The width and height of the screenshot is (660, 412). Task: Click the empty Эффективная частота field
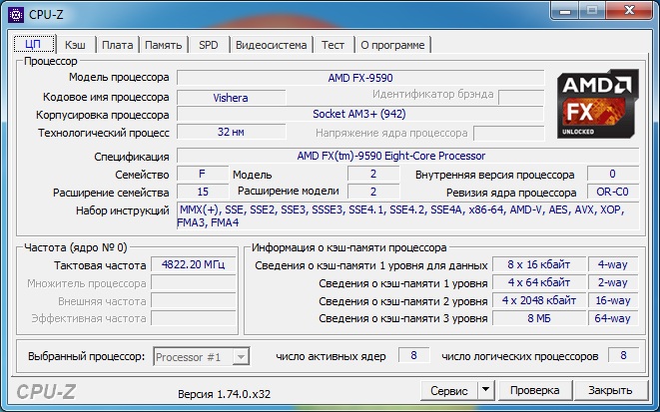[193, 318]
